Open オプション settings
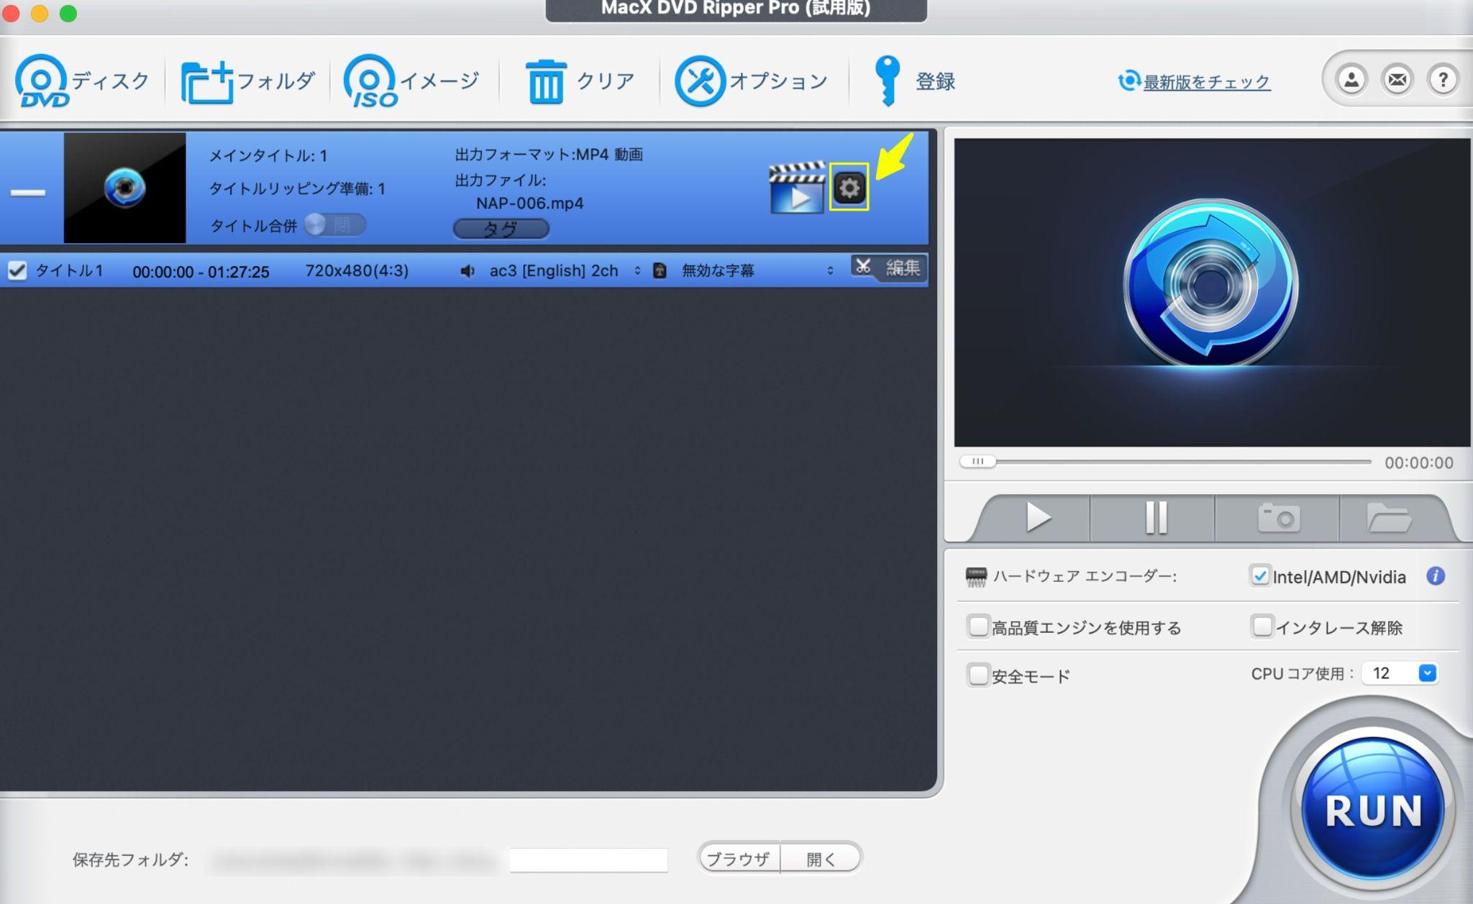The height and width of the screenshot is (904, 1473). [750, 81]
